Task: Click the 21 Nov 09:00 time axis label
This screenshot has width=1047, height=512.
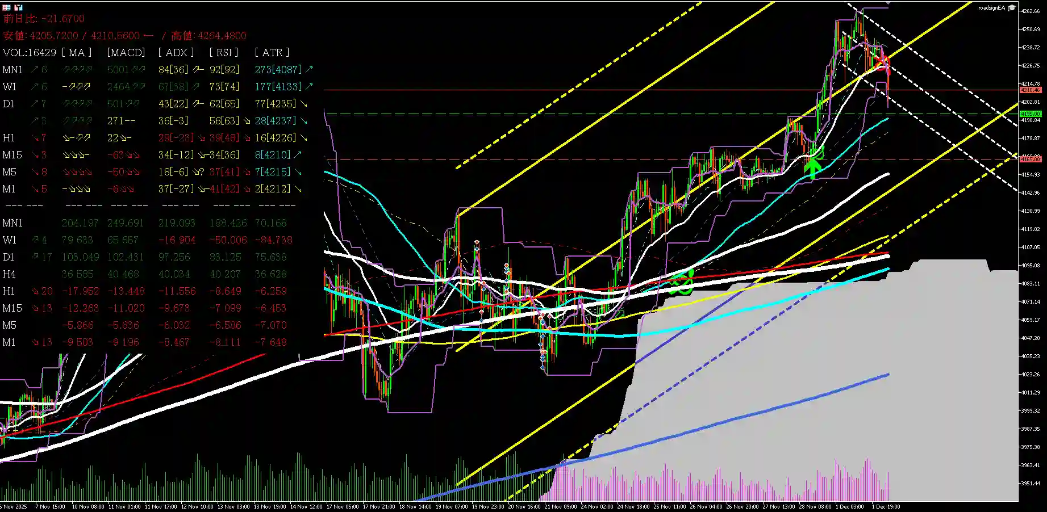Action: point(560,506)
